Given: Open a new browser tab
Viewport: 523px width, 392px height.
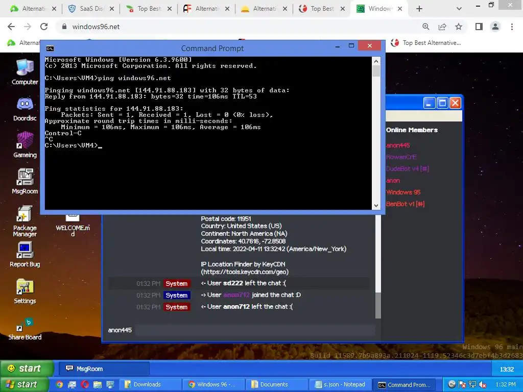Looking at the screenshot, I should 419,9.
